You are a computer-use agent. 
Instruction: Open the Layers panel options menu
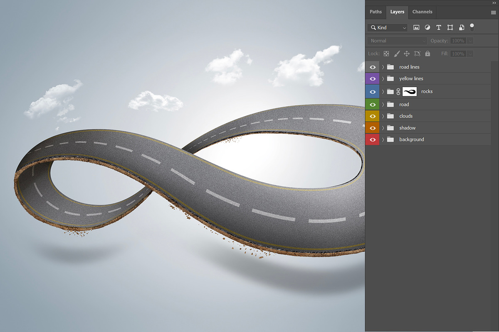pyautogui.click(x=493, y=13)
